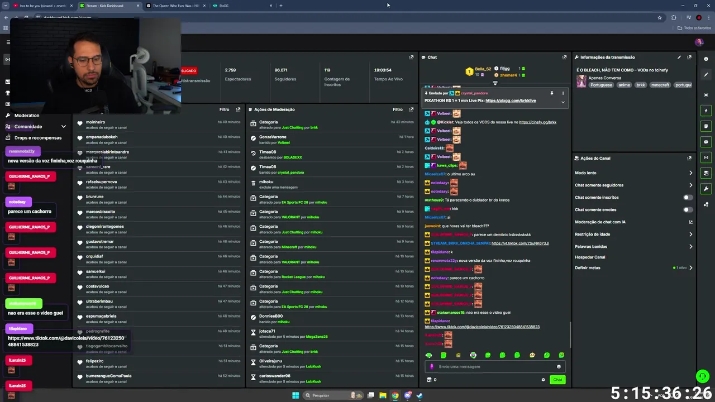Edit stream info with the pencil icon

[x=679, y=57]
